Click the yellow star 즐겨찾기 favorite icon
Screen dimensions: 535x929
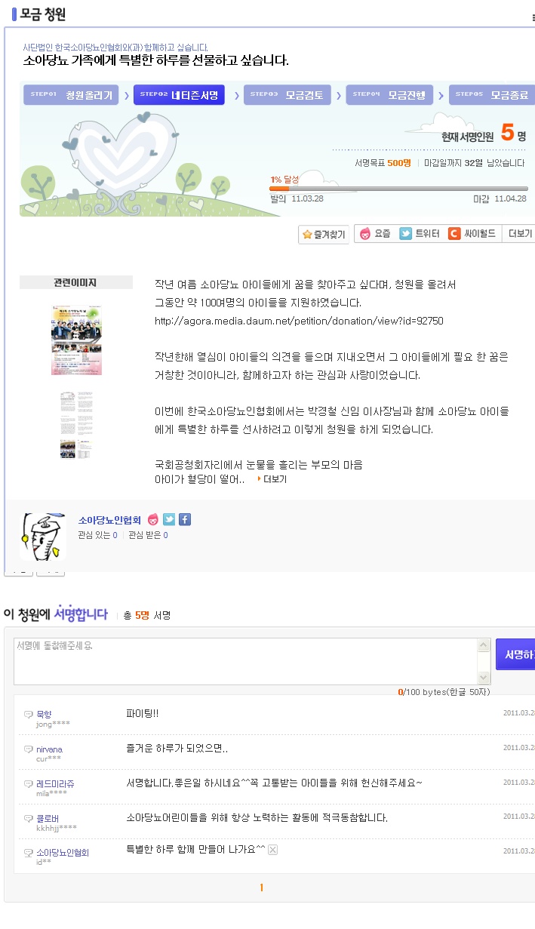tap(307, 235)
